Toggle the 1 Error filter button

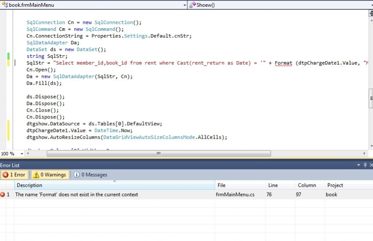pyautogui.click(x=14, y=174)
